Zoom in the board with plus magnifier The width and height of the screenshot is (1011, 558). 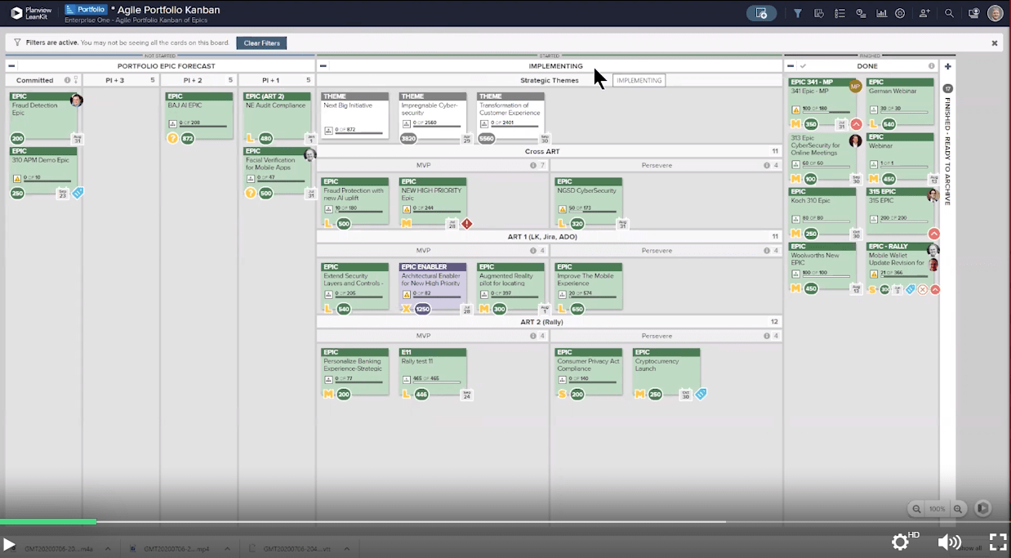958,508
